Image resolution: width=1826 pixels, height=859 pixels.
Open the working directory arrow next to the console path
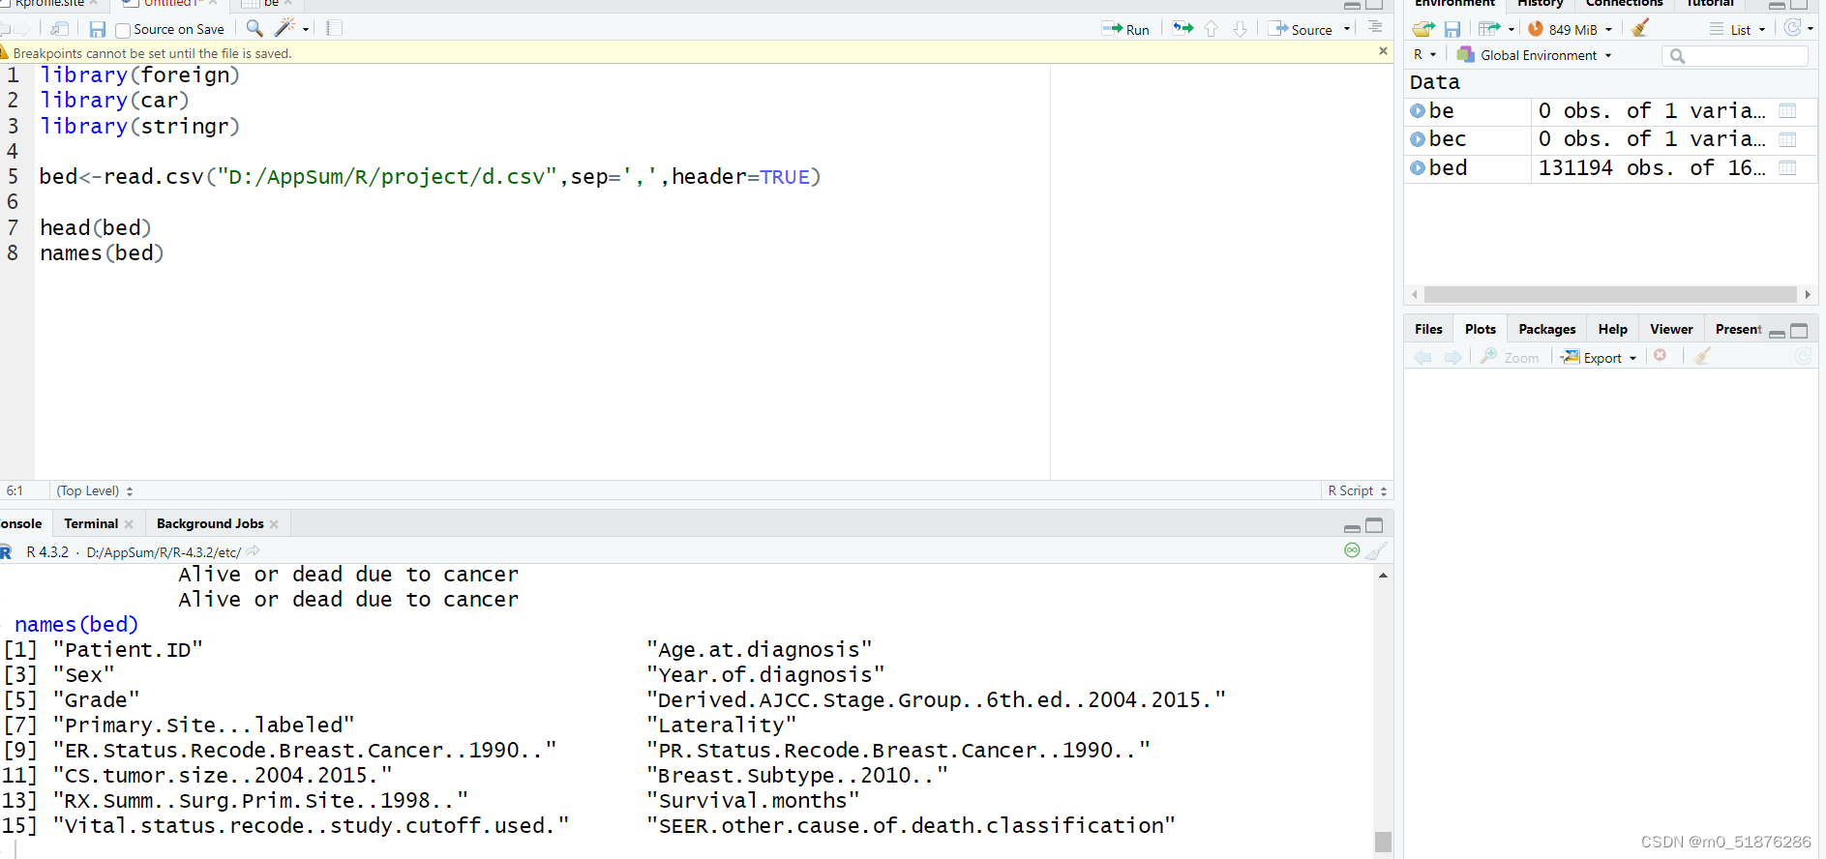point(253,551)
